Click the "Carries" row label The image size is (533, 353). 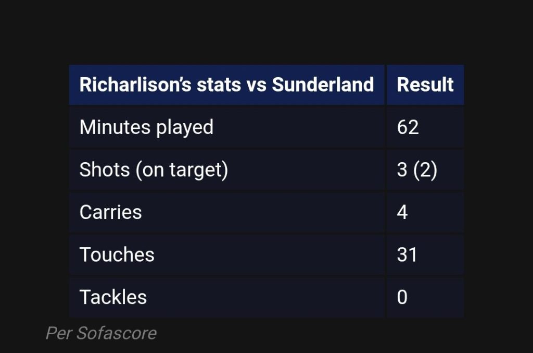[110, 212]
